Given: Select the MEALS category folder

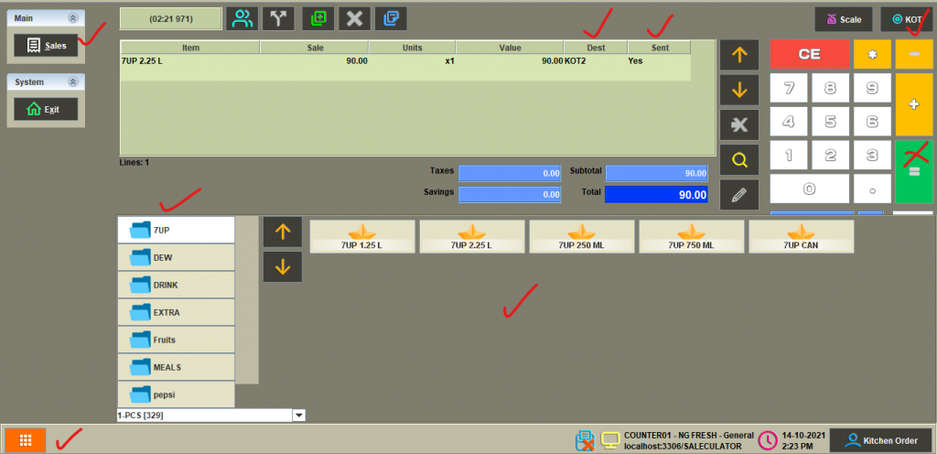Looking at the screenshot, I should tap(176, 367).
